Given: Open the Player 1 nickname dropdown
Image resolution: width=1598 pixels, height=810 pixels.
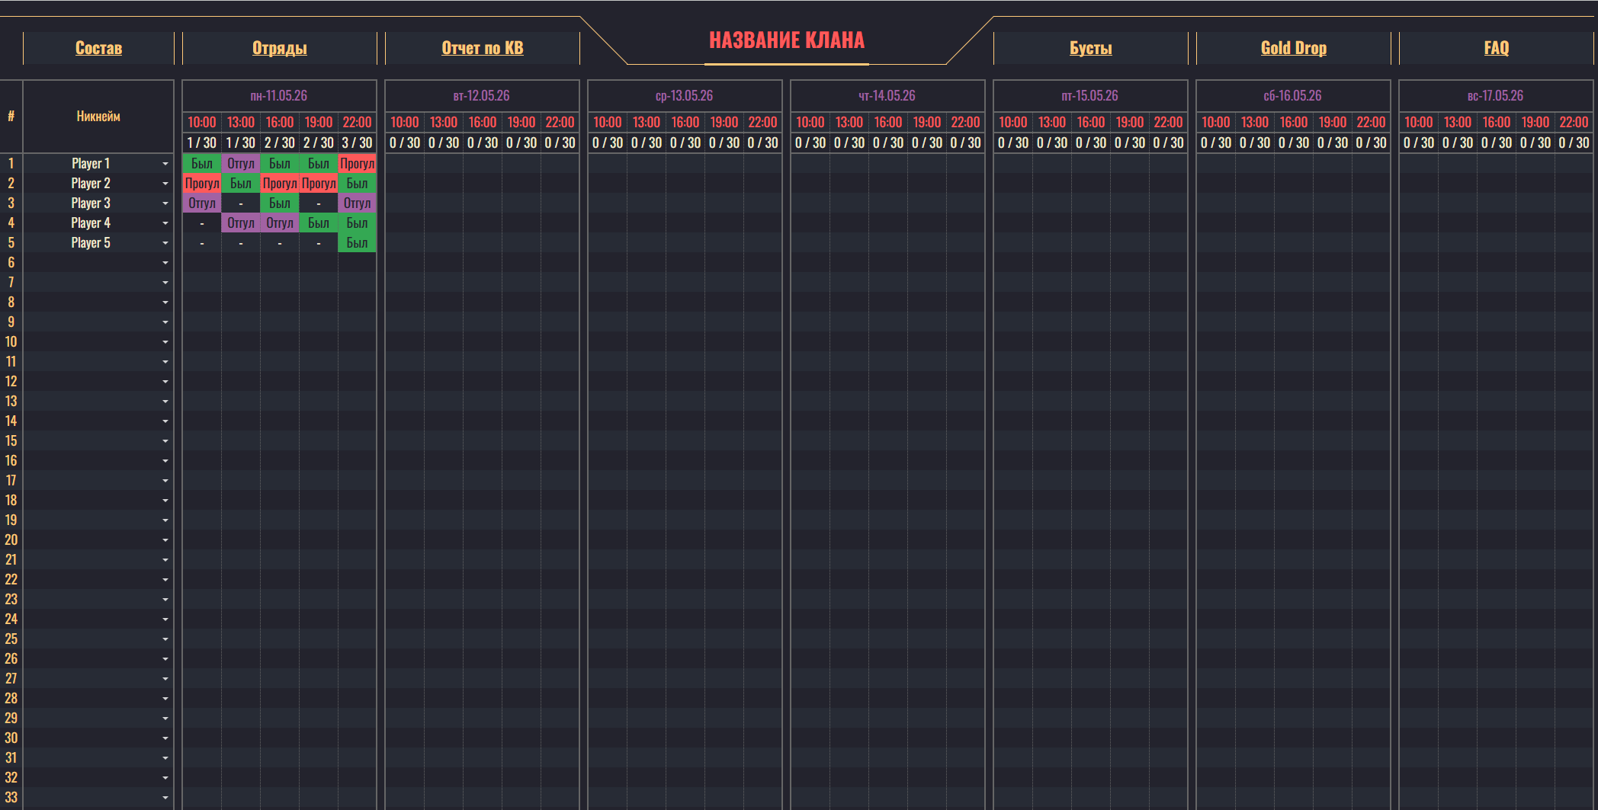Looking at the screenshot, I should [165, 164].
